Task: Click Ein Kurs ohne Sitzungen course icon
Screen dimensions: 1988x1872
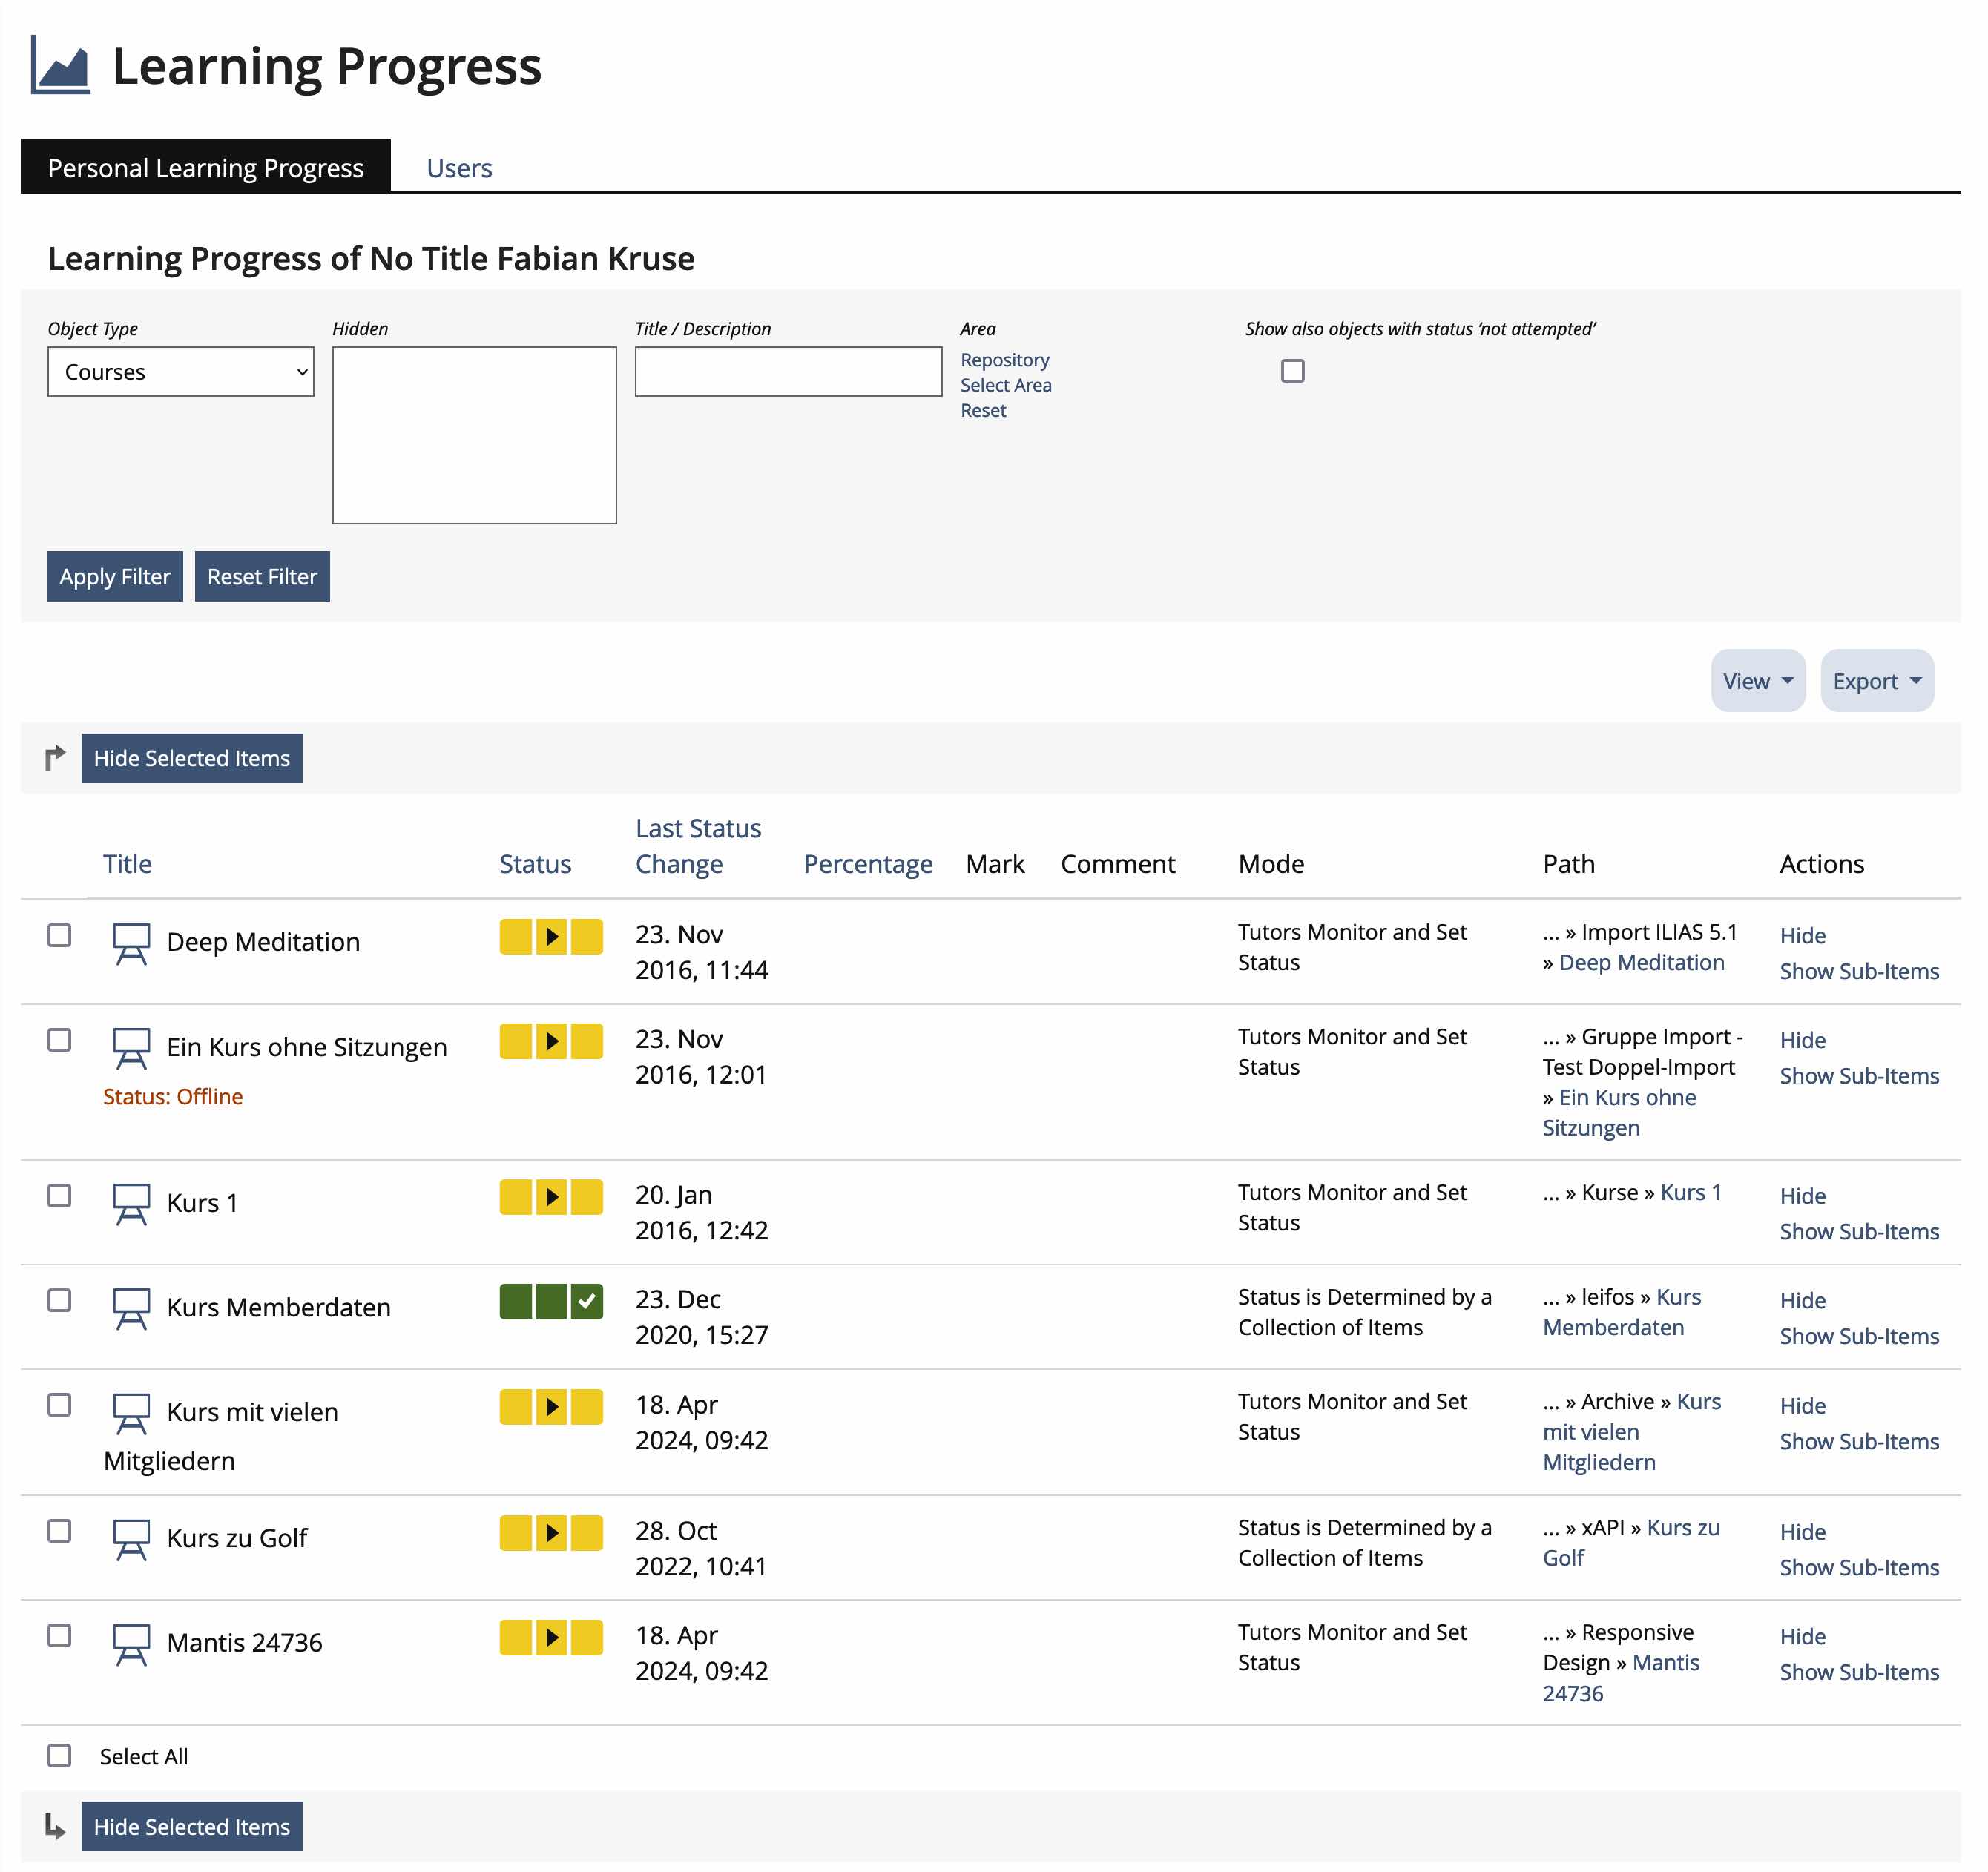Action: pyautogui.click(x=131, y=1048)
